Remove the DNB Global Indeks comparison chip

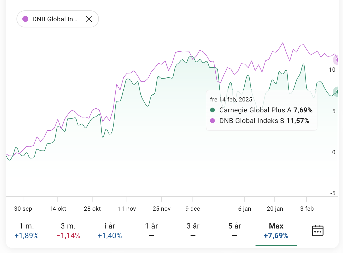(89, 19)
